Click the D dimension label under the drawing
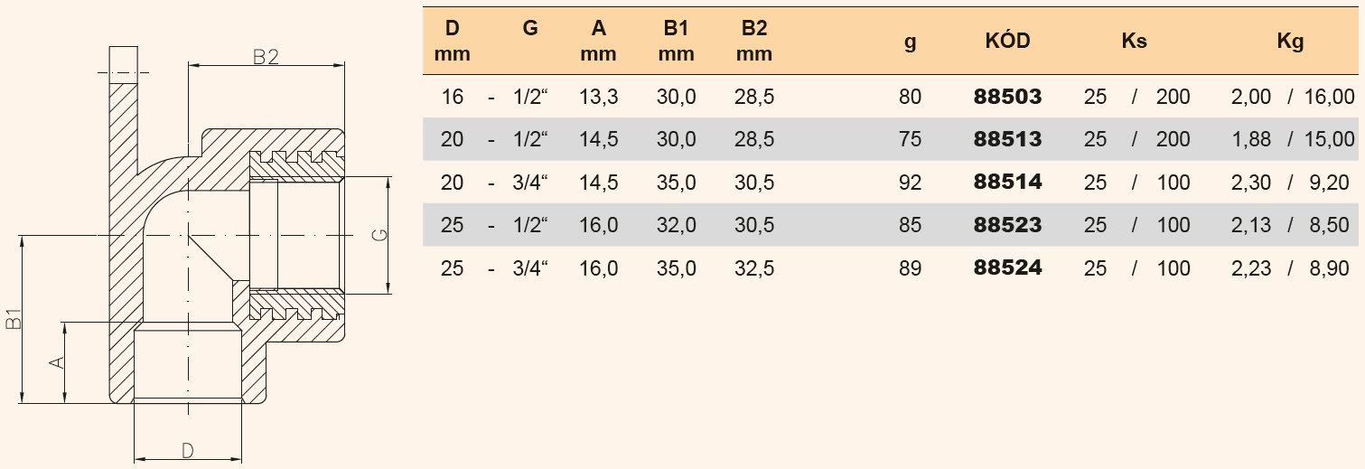Screen dimensions: 1365x469 pos(187,449)
